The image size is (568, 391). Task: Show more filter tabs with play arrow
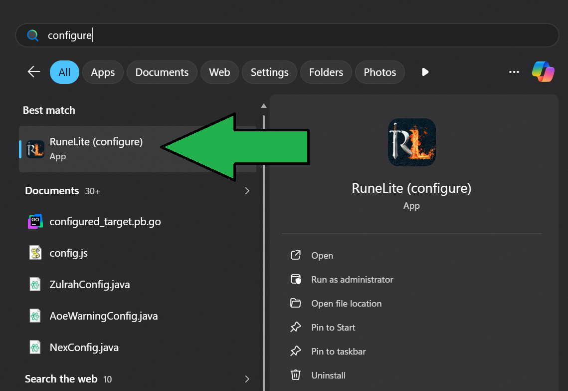[425, 72]
